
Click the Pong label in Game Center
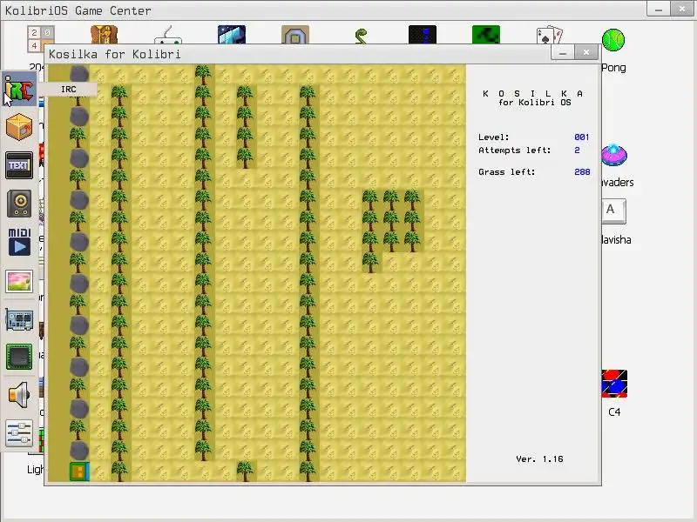[x=613, y=68]
